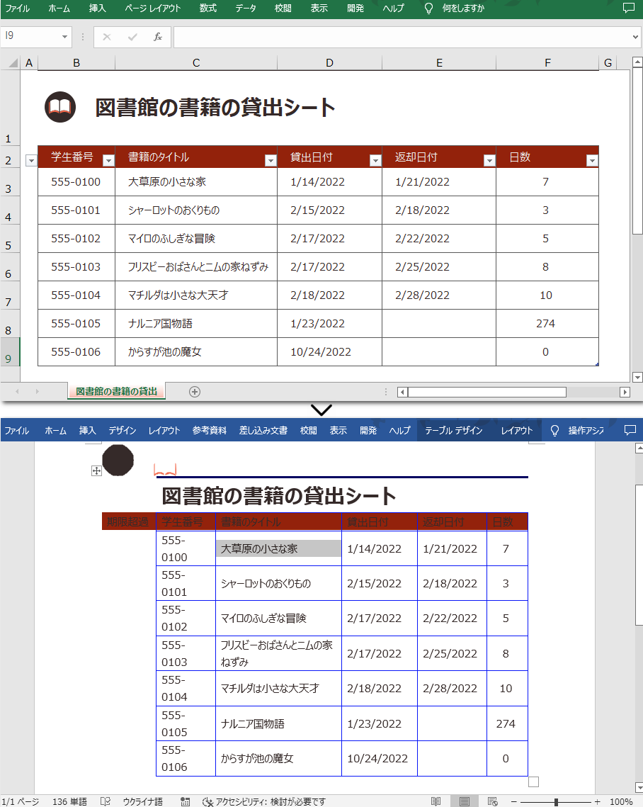Open the 返却日付 column filter dropdown

point(489,160)
